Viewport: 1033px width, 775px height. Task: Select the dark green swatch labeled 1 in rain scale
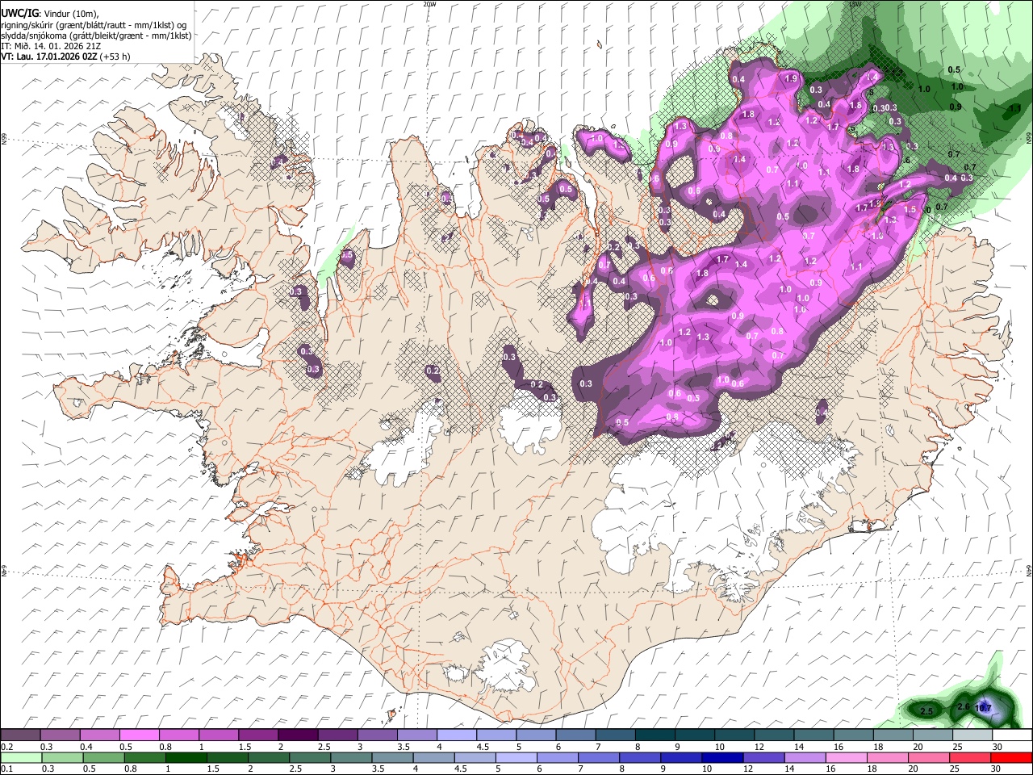185,757
